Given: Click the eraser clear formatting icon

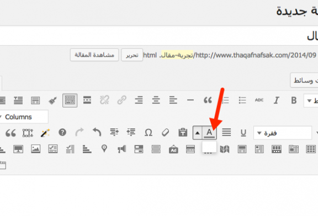Looking at the screenshot, I should [165, 133].
